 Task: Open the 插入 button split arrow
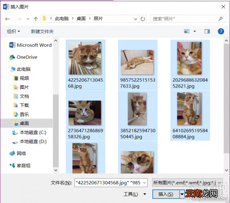point(182,194)
